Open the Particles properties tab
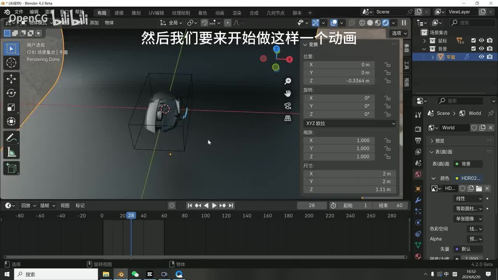 tap(418, 211)
